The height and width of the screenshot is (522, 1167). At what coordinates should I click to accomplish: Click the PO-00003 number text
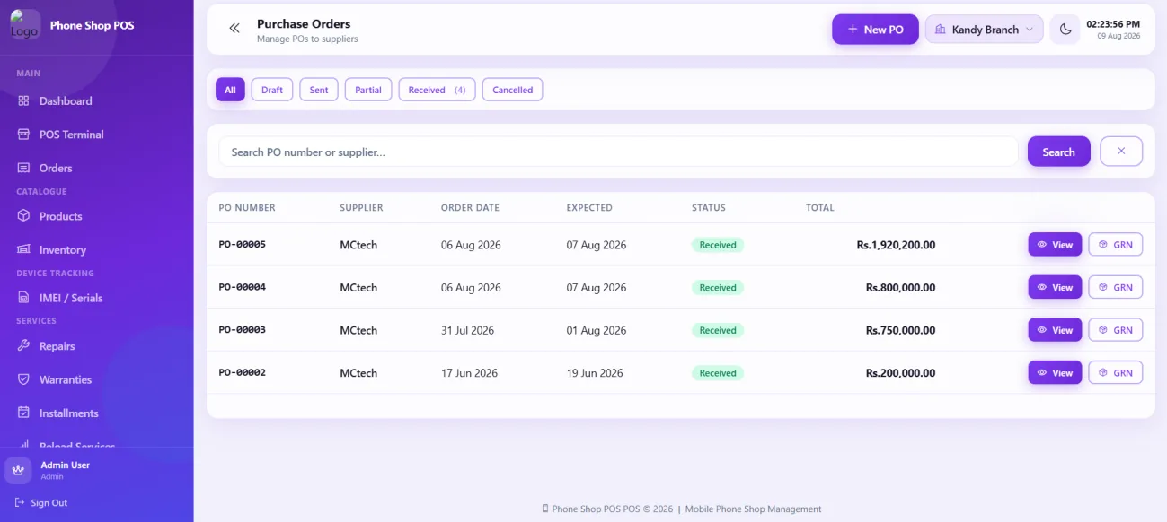tap(243, 330)
